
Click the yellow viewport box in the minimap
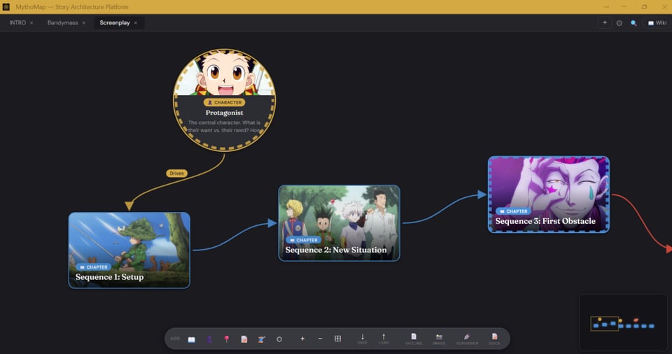point(604,324)
